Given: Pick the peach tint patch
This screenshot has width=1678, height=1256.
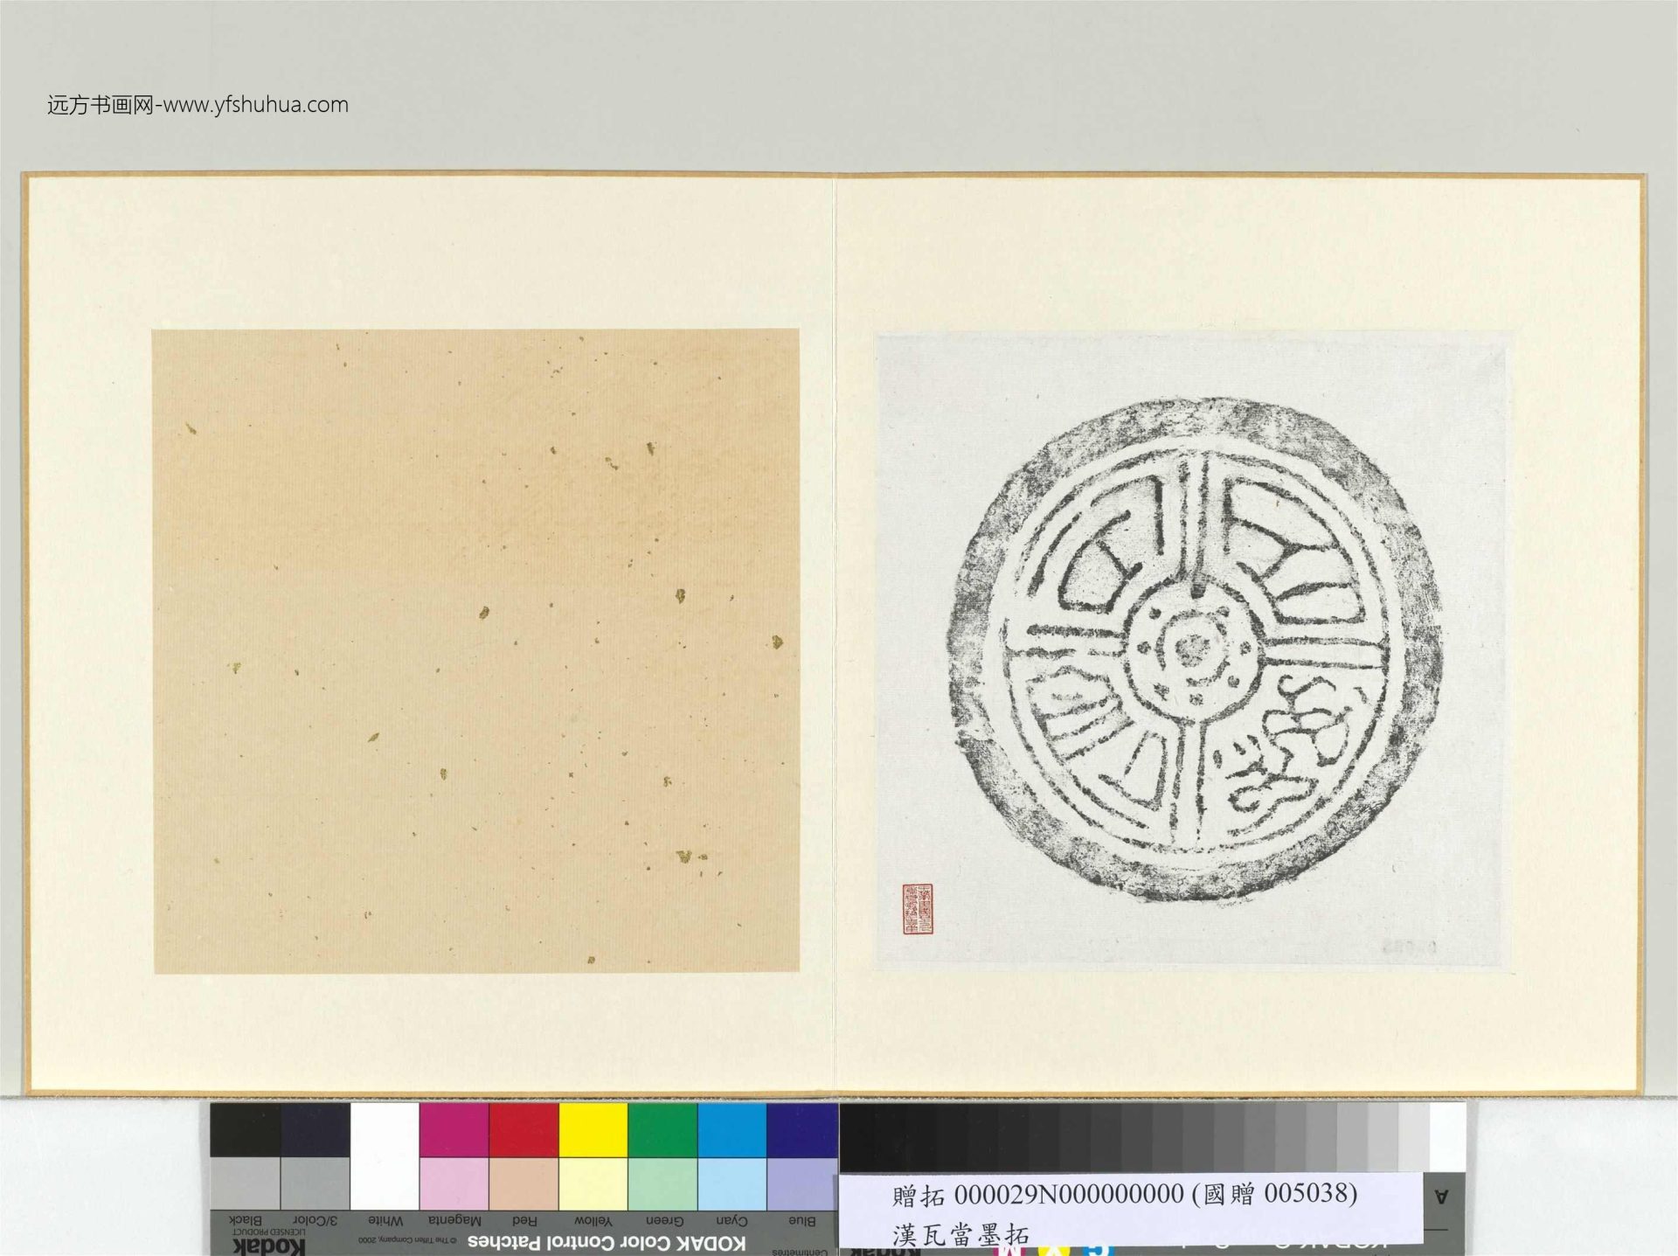Looking at the screenshot, I should click(x=524, y=1183).
